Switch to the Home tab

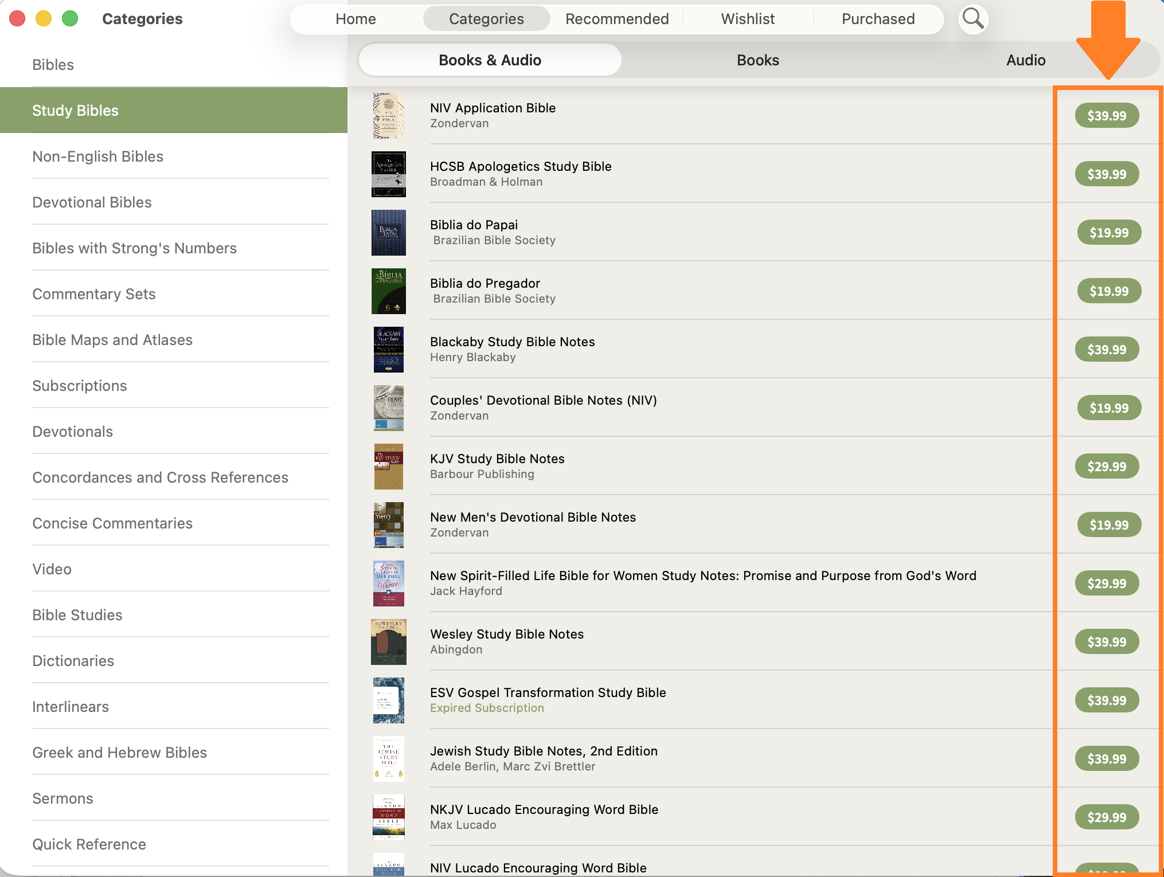[356, 19]
